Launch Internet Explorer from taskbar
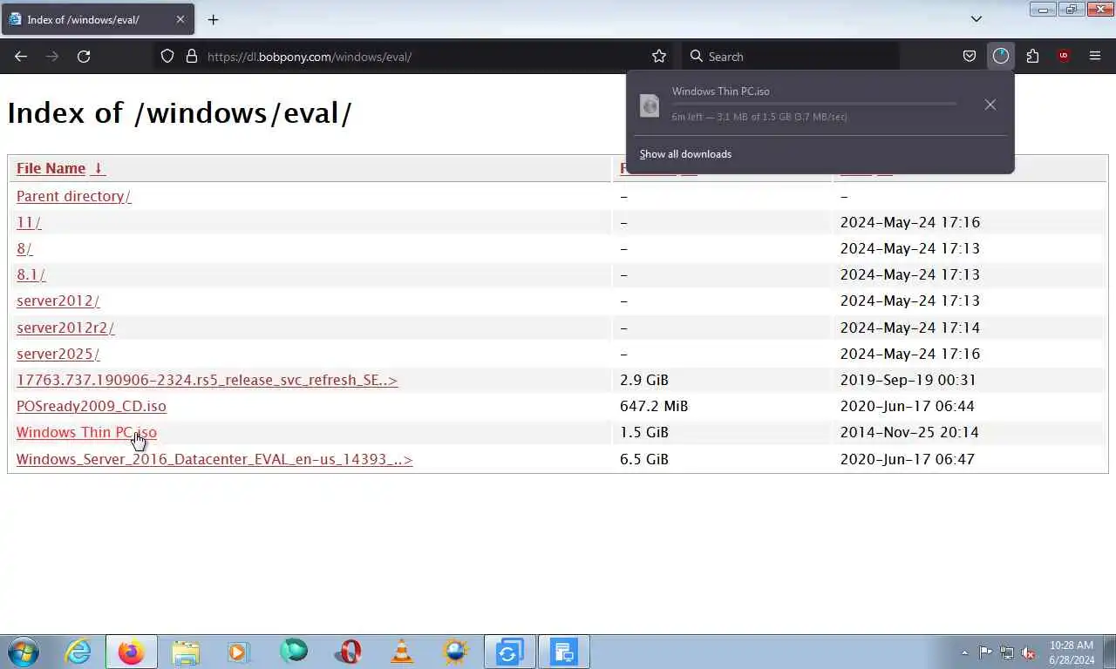The width and height of the screenshot is (1116, 669). coord(78,652)
